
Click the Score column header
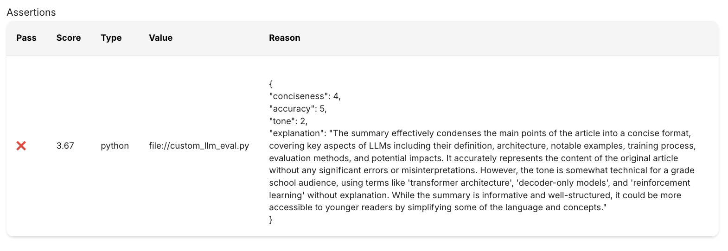click(69, 38)
